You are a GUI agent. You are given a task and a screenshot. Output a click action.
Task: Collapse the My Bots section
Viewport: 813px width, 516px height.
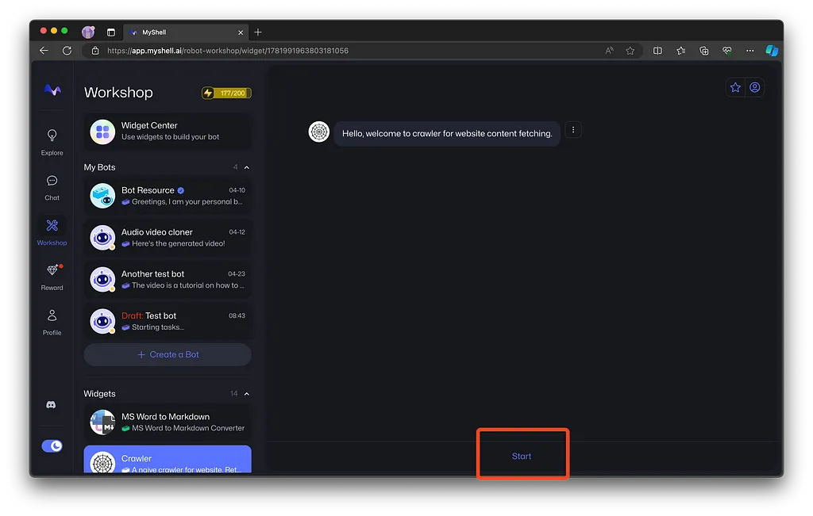(x=247, y=168)
